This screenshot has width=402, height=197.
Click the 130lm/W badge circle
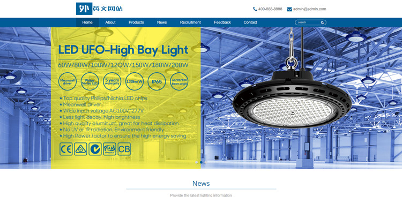point(135,81)
